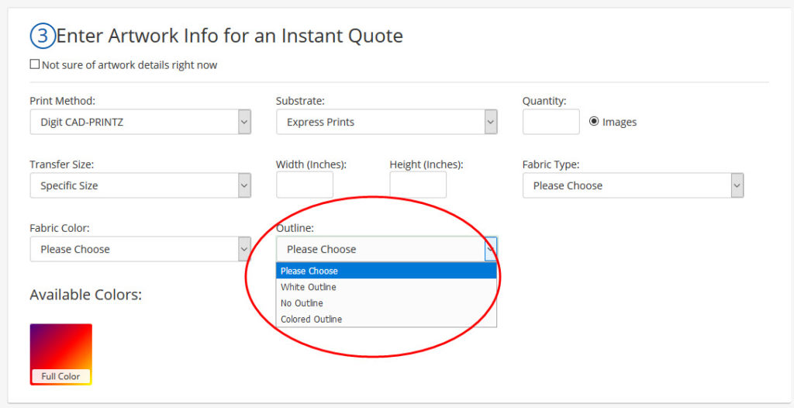Open the Print Method dropdown
This screenshot has height=408, width=794.
click(x=140, y=122)
